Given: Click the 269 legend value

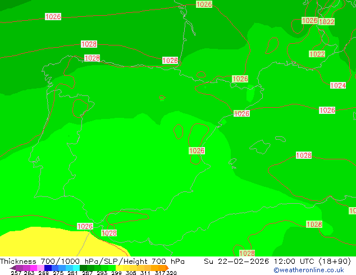Looking at the screenshot, I should pyautogui.click(x=43, y=273).
